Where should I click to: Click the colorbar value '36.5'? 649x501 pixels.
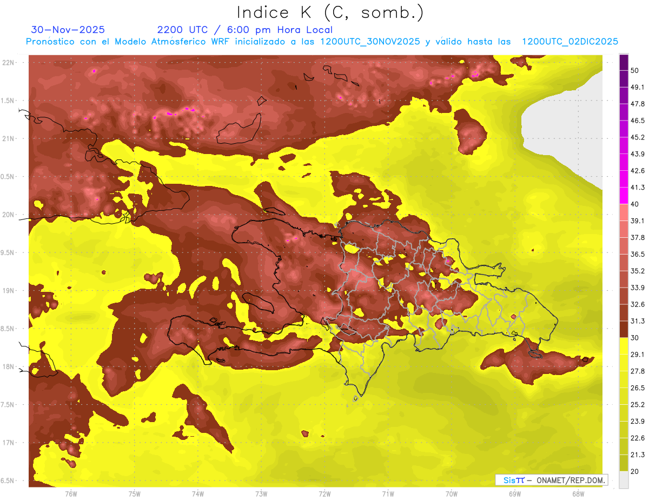(638, 254)
